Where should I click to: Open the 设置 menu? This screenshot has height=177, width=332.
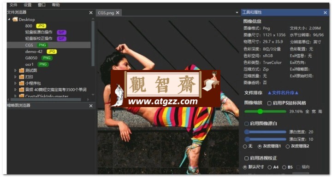[28, 5]
